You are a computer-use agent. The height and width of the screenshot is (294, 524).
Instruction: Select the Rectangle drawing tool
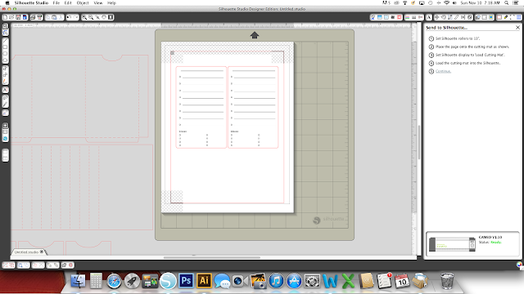(x=6, y=47)
